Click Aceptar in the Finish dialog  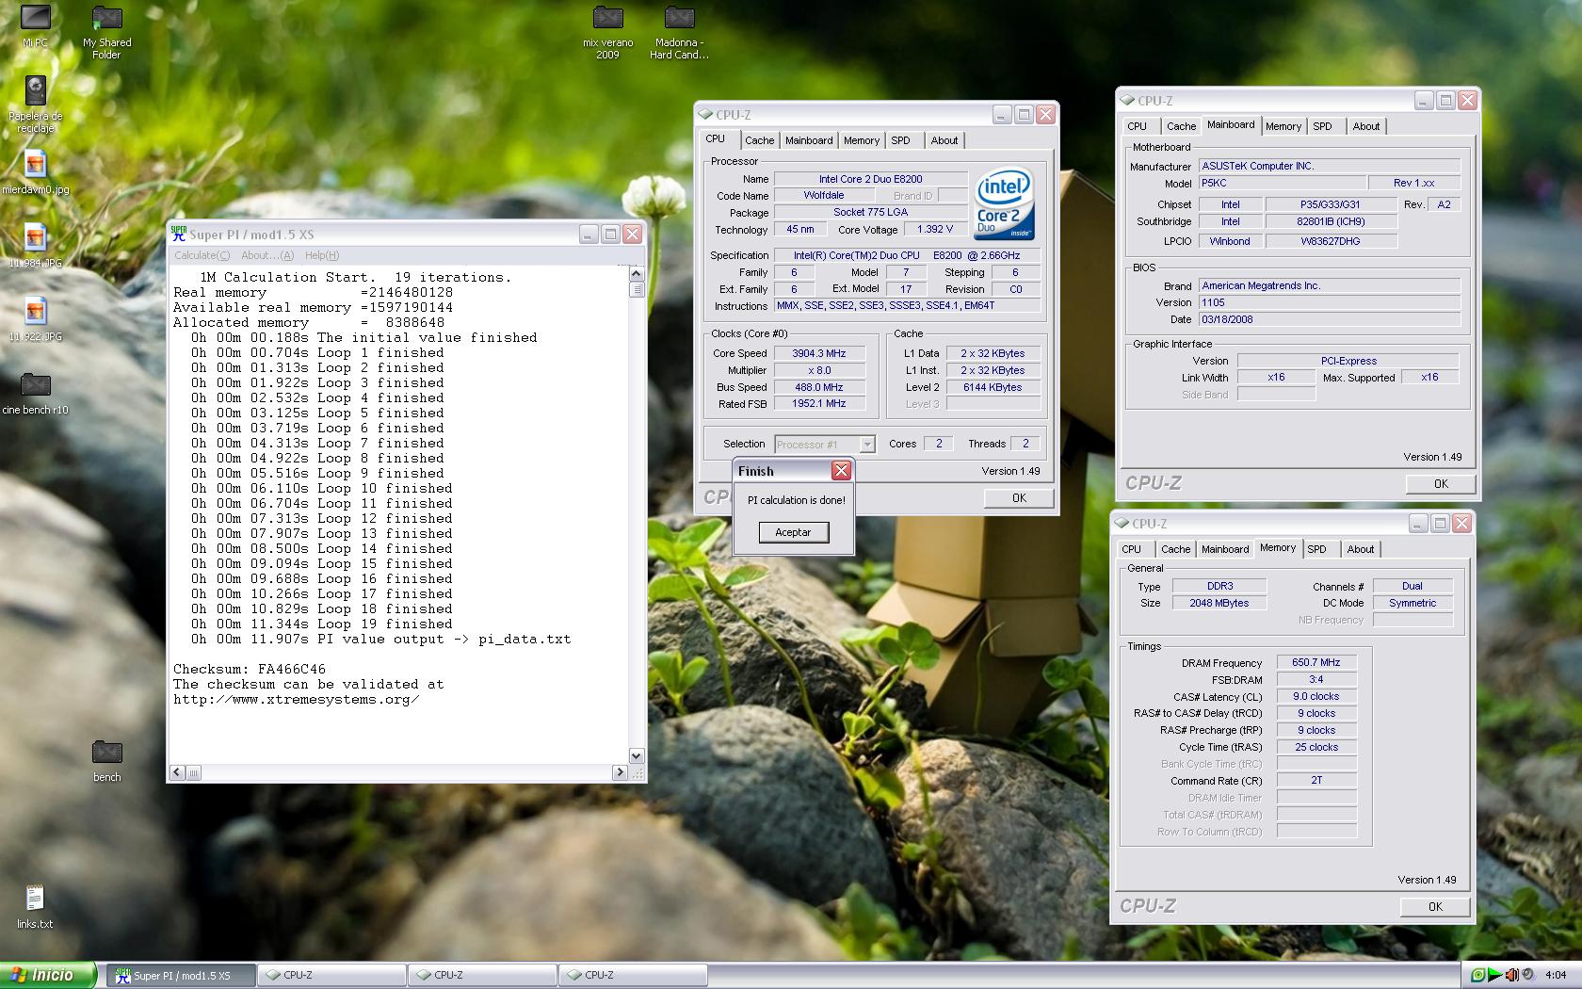click(x=793, y=532)
